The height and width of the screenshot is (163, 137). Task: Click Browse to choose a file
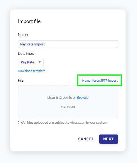pos(83,97)
